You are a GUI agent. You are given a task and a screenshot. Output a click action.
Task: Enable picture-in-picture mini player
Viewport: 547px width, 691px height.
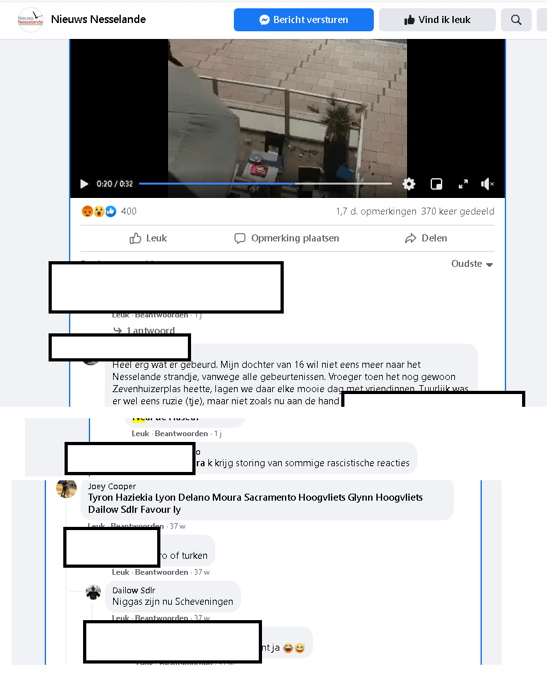(436, 184)
